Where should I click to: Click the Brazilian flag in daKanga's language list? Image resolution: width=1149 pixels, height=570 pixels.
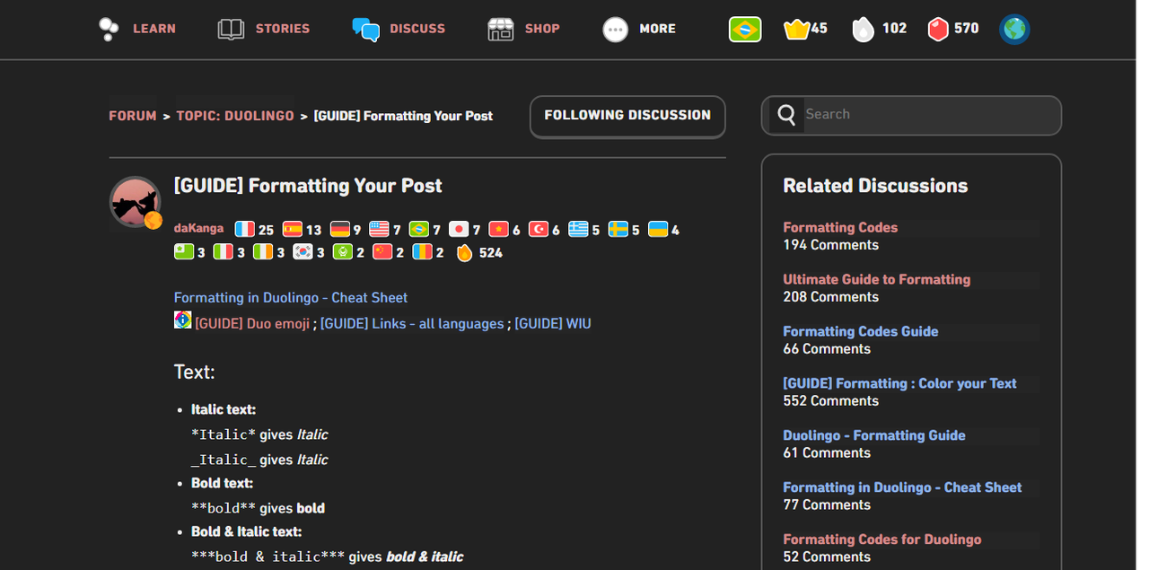(419, 230)
